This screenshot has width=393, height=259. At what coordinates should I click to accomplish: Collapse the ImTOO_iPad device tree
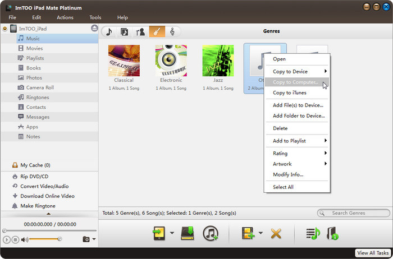click(x=4, y=29)
